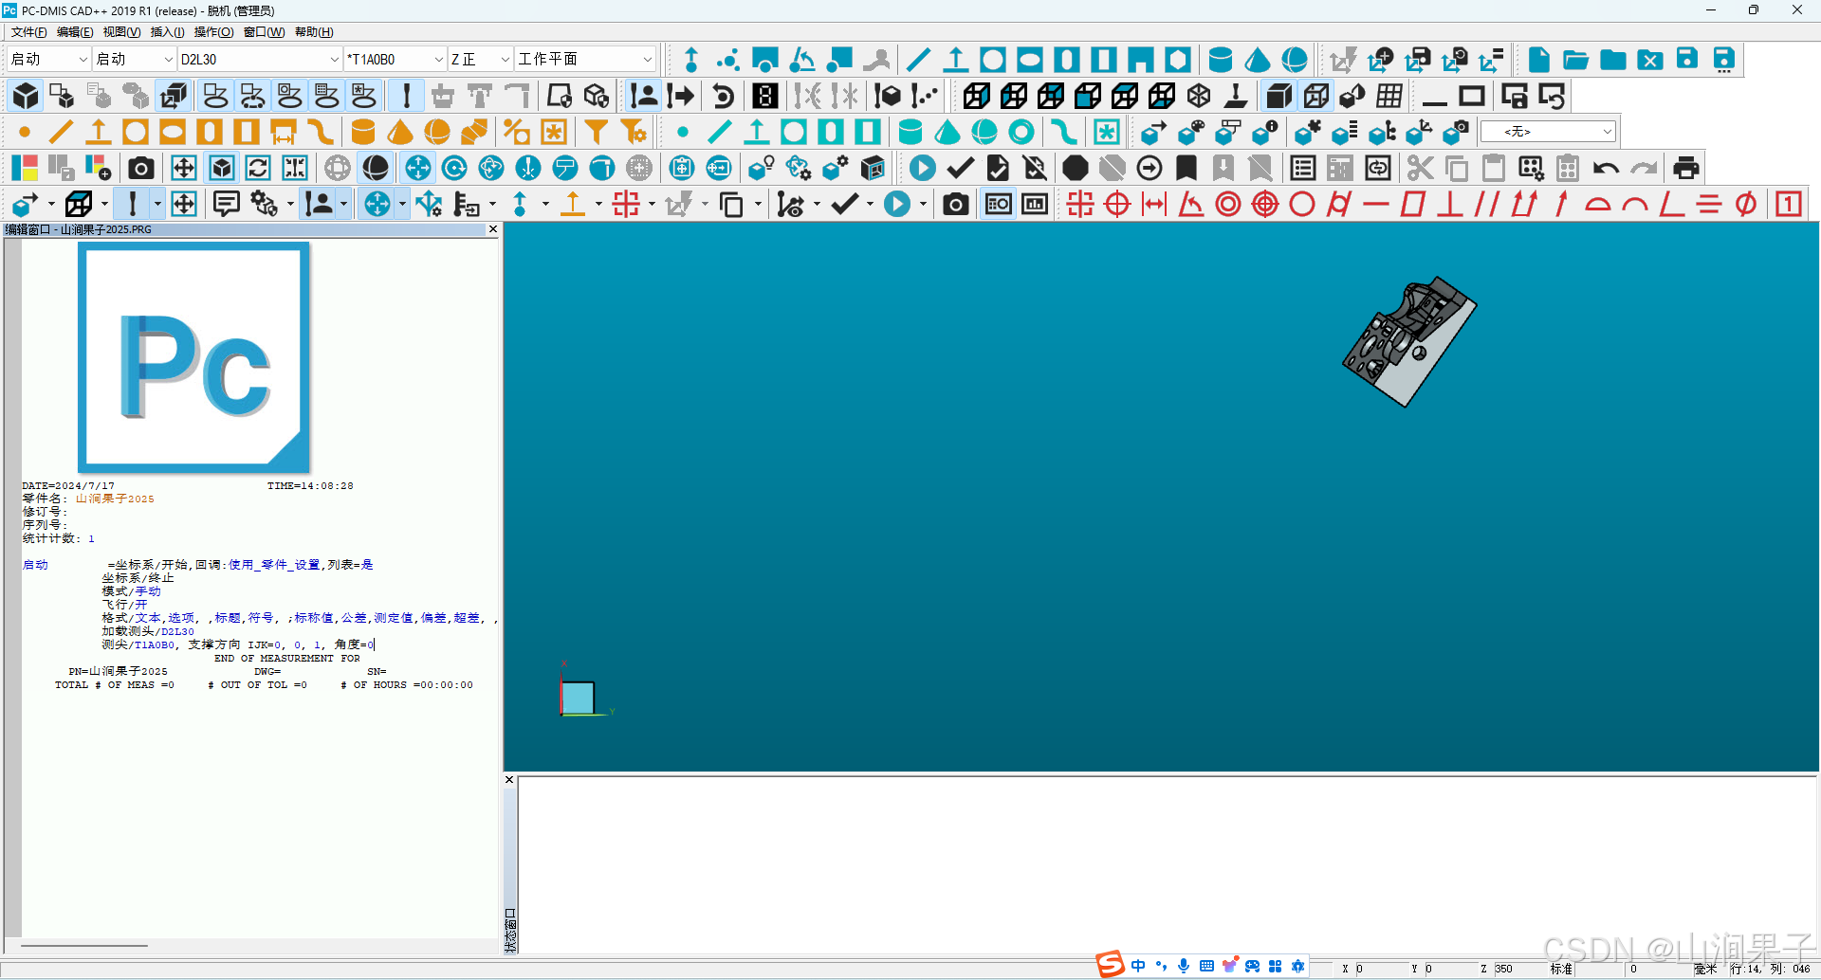Click the open folder icon
This screenshot has width=1821, height=980.
point(1575,60)
